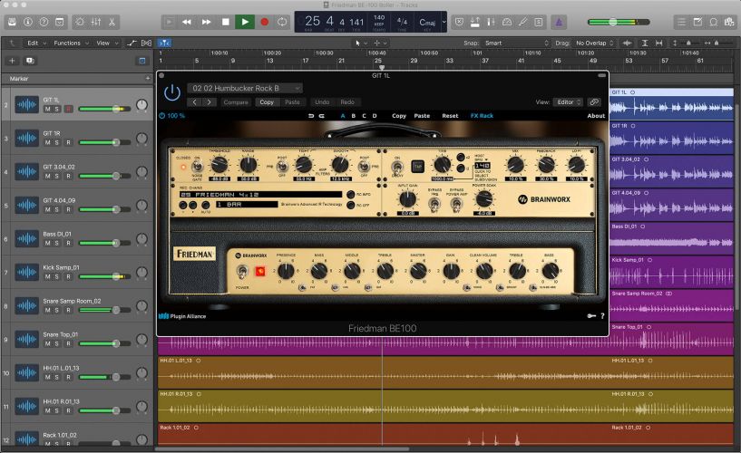Open preset menu 02 02 Humbucker Rock B
The width and height of the screenshot is (741, 453).
(x=245, y=88)
